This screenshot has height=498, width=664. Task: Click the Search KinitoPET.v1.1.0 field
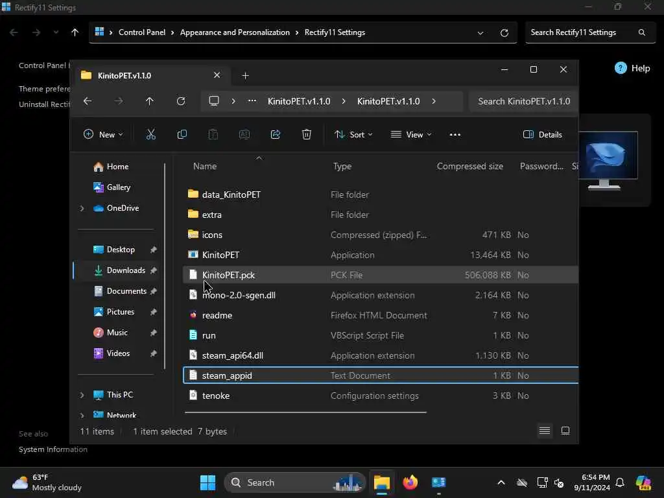(524, 101)
